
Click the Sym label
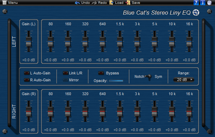pyautogui.click(x=158, y=76)
